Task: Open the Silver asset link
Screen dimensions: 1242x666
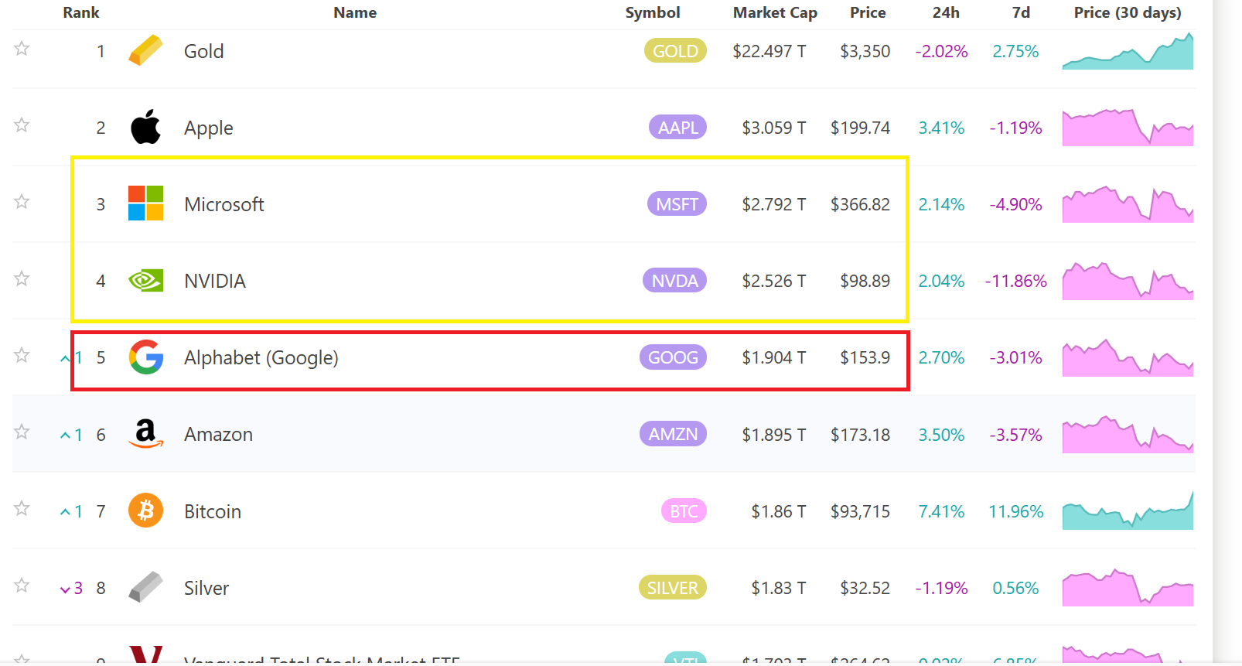Action: click(x=206, y=588)
